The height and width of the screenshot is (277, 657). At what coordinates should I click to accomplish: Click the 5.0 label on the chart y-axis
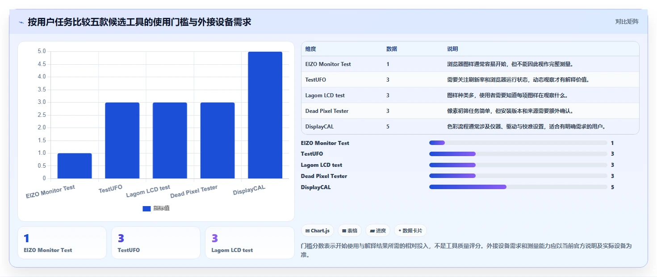[x=42, y=51]
